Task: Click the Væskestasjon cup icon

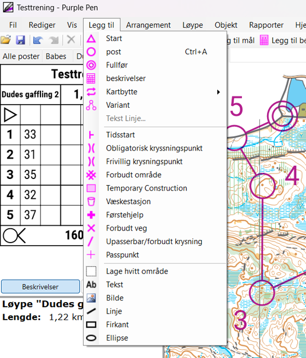Action: click(91, 201)
